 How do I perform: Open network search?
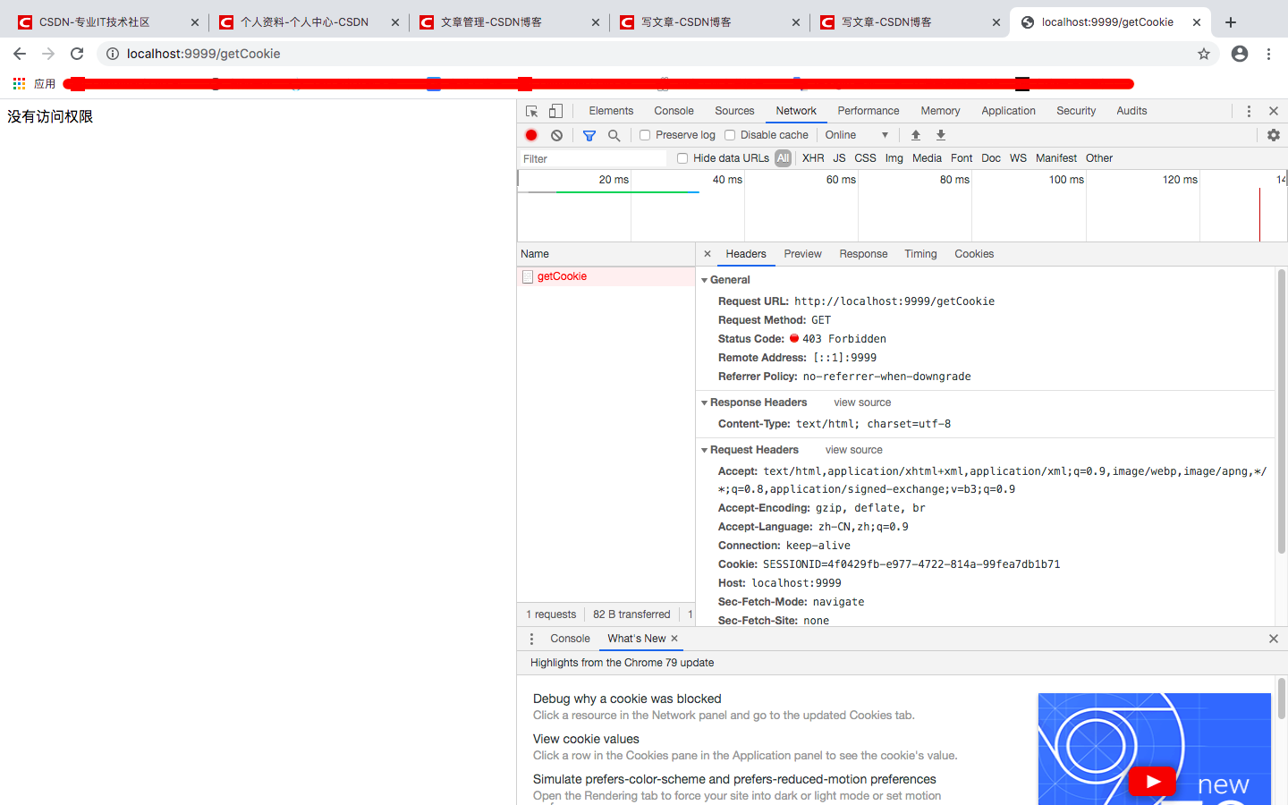(614, 135)
